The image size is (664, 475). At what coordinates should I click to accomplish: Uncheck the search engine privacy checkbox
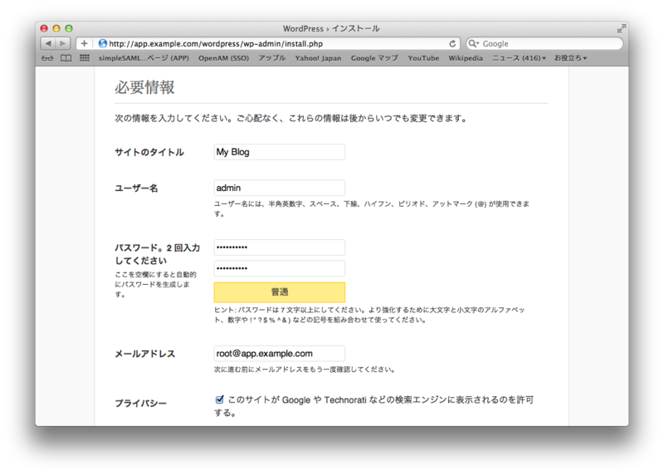pyautogui.click(x=220, y=399)
